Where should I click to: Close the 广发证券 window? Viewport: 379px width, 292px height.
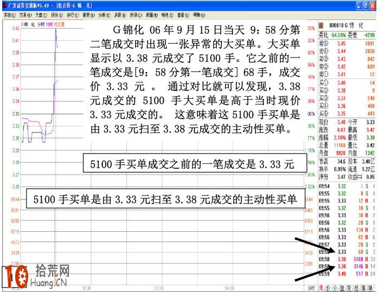tap(372, 5)
